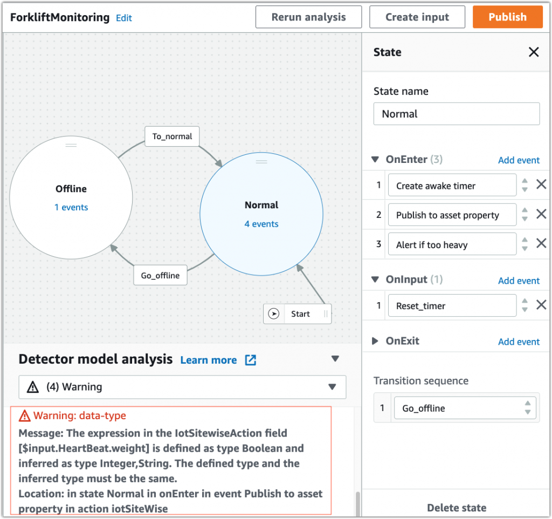The width and height of the screenshot is (552, 519).
Task: Click the play icon on the Start node
Action: coord(273,313)
